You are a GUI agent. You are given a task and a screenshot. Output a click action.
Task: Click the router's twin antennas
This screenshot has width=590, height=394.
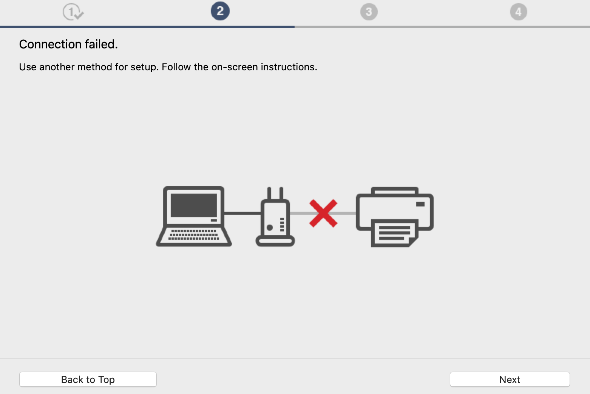click(x=275, y=193)
